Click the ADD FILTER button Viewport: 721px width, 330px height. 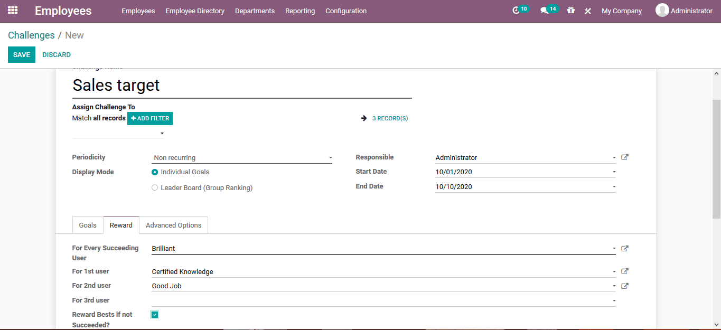(x=149, y=118)
